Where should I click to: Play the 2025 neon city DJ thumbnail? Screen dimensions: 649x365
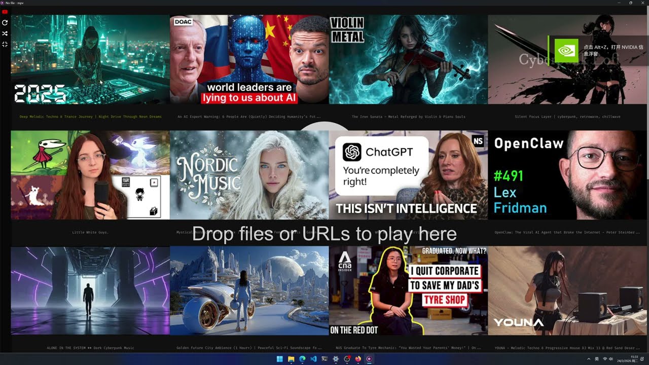pos(90,59)
